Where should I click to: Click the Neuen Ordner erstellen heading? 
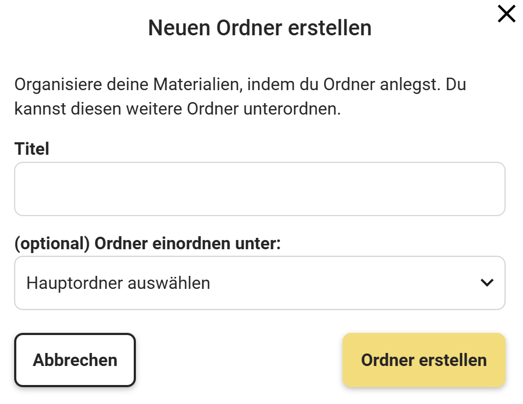259,28
